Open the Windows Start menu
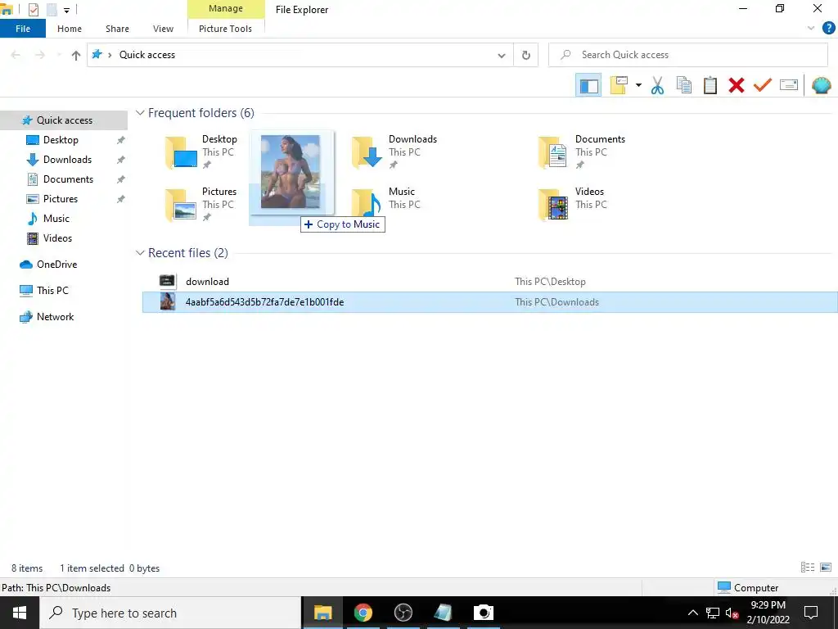Screen dimensions: 838x629 20,613
